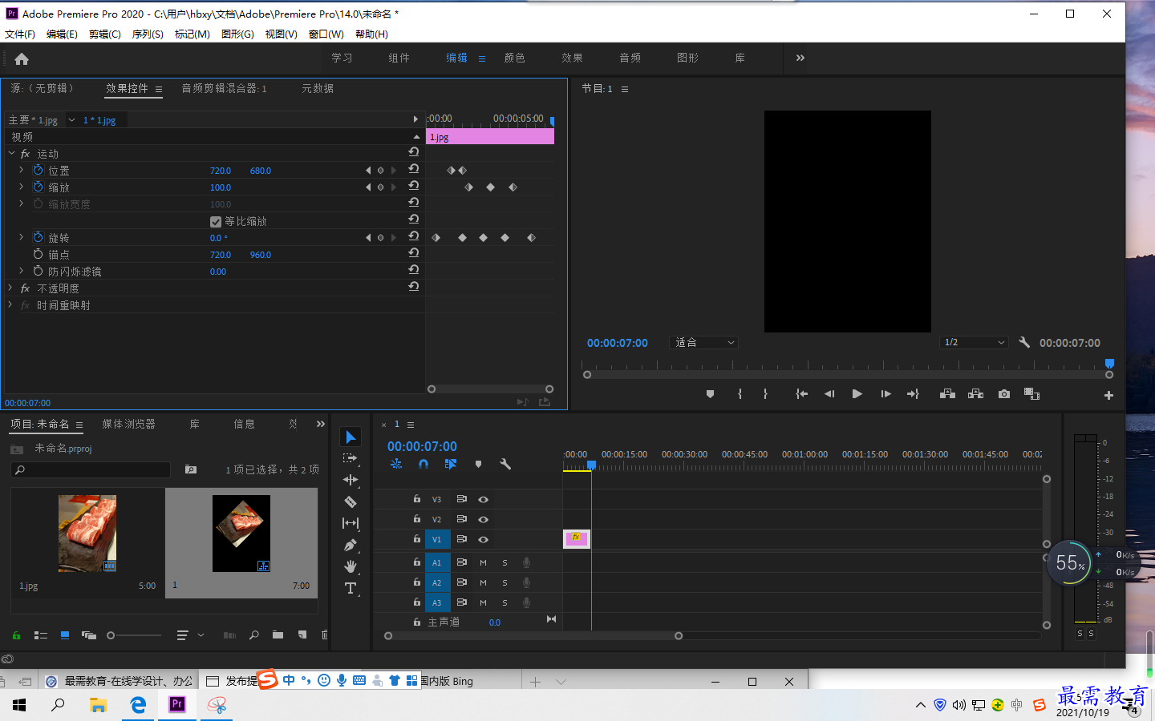Image resolution: width=1155 pixels, height=721 pixels.
Task: Click Go to In point button
Action: [x=801, y=394]
